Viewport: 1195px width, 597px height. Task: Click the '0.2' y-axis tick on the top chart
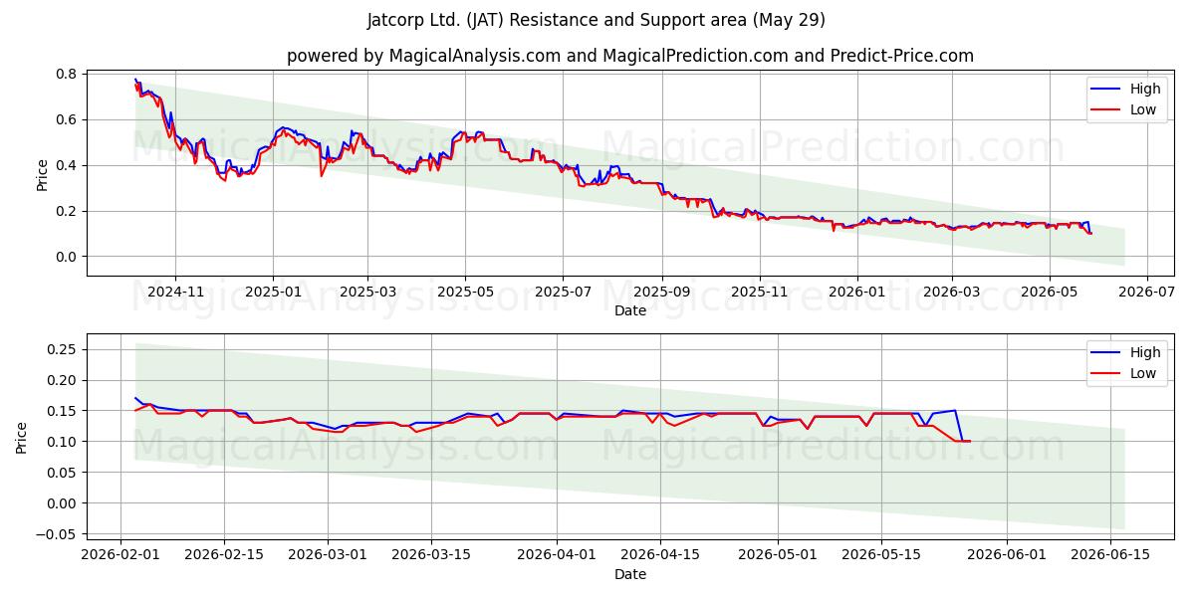[x=67, y=211]
